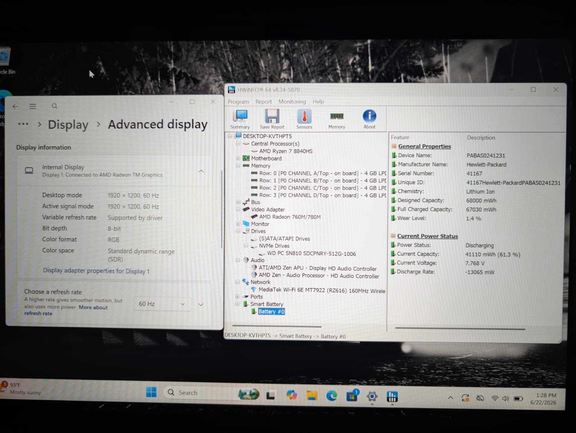Collapse the Internal Display section chevron
This screenshot has width=576, height=433.
pos(201,171)
